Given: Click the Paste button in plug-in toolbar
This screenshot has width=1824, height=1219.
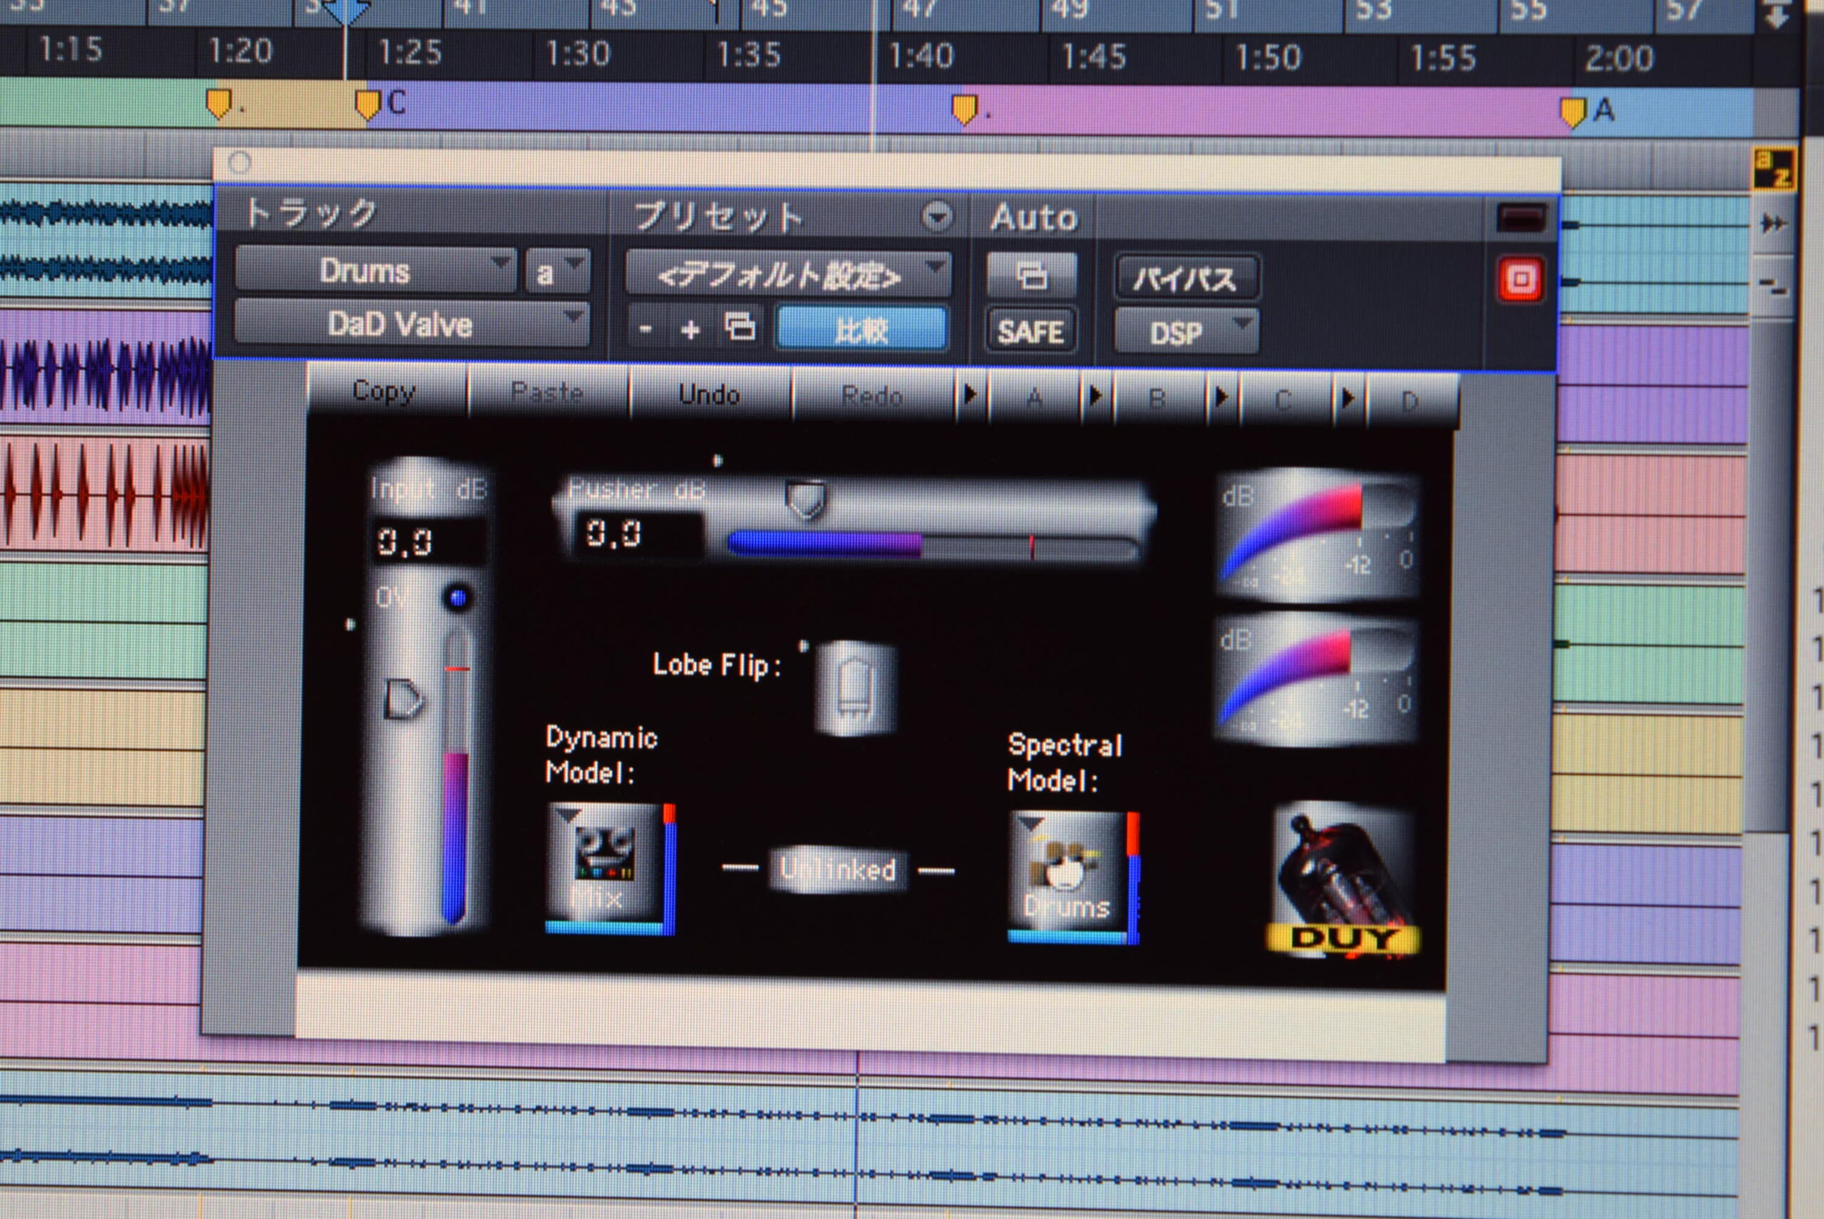Looking at the screenshot, I should (x=548, y=393).
